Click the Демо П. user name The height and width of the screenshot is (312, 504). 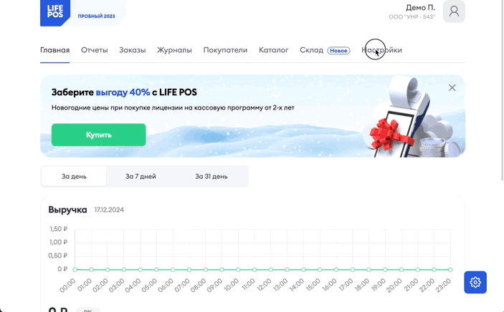420,7
